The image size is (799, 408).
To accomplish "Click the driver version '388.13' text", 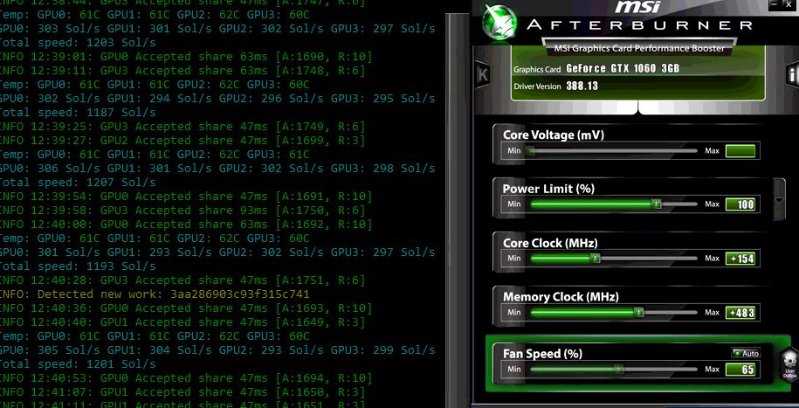I will (x=582, y=86).
